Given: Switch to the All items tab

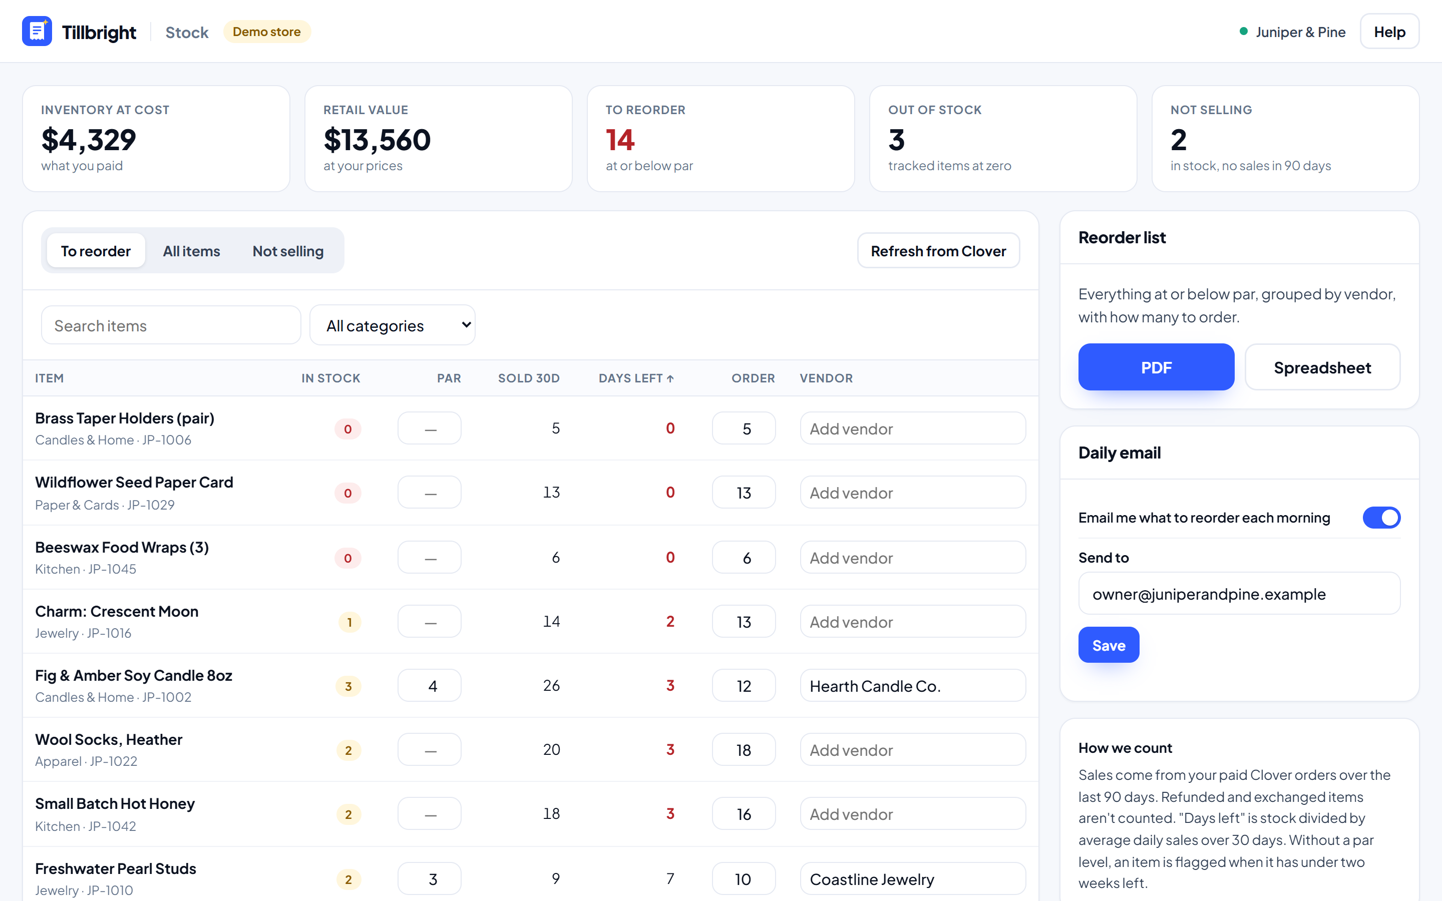Looking at the screenshot, I should pos(191,251).
